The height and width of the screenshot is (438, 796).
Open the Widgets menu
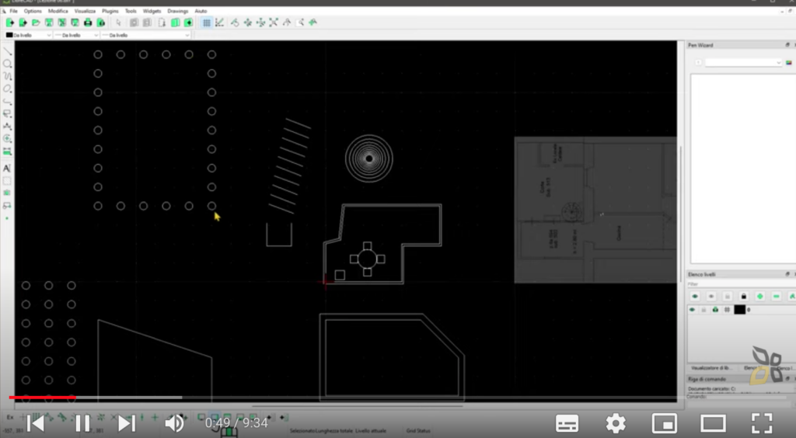pyautogui.click(x=152, y=11)
